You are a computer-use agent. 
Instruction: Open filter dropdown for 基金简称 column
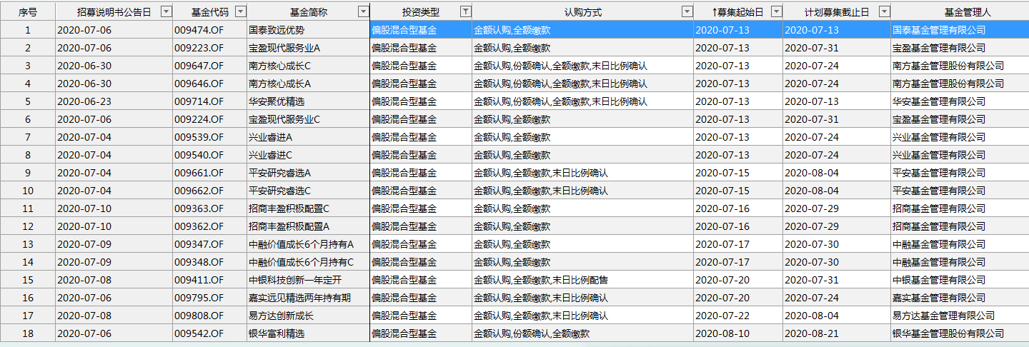364,11
